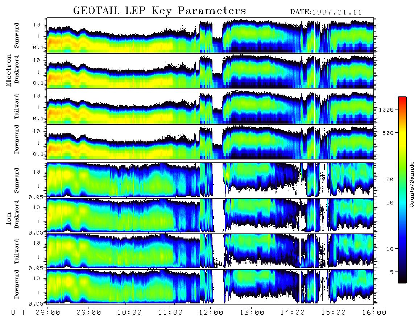
Task: Click the vertical "Ion" group label
Action: (9, 219)
